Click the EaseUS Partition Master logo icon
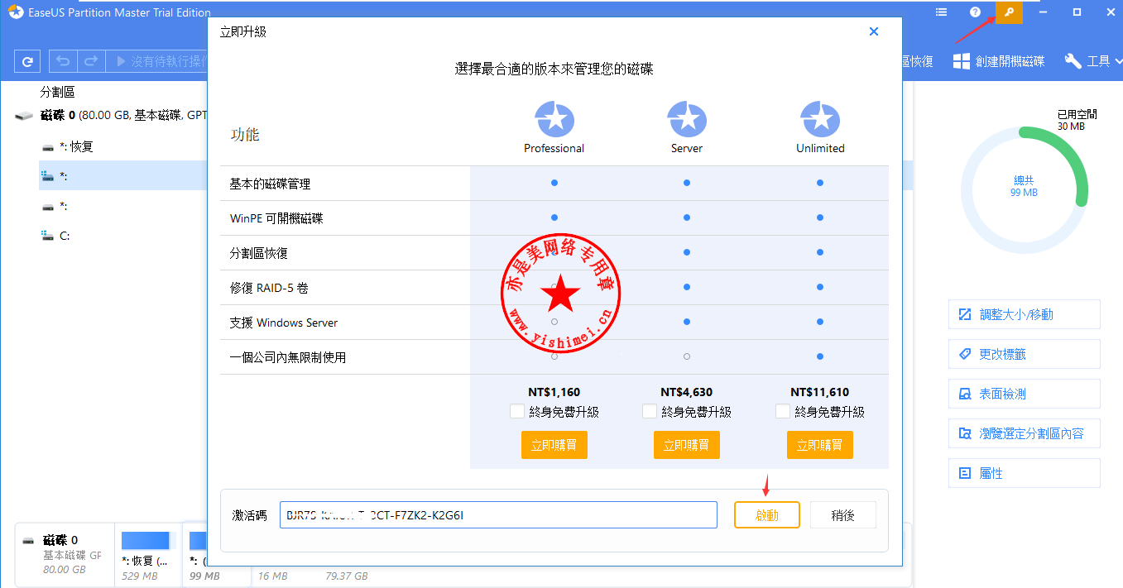The width and height of the screenshot is (1123, 588). click(x=16, y=12)
